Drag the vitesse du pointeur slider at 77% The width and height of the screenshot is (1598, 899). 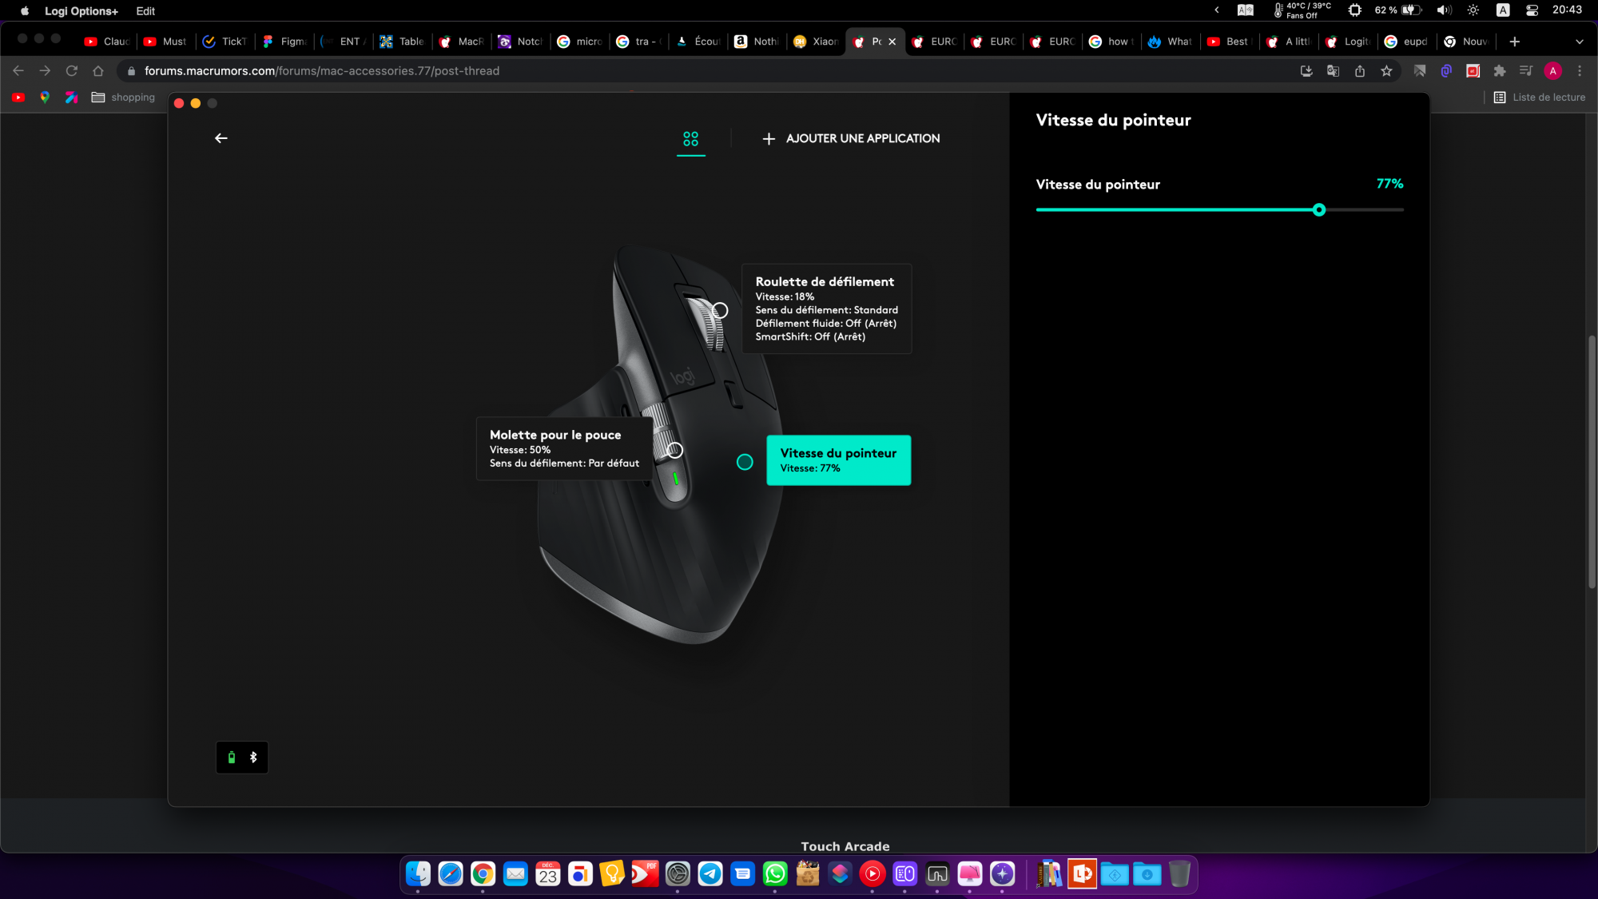coord(1317,209)
